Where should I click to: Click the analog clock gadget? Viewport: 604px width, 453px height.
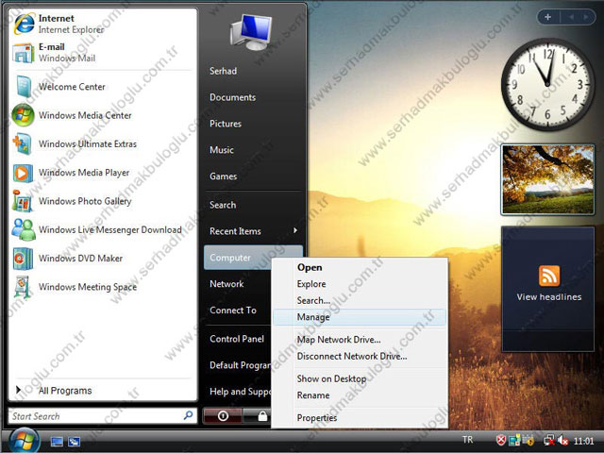coord(547,84)
